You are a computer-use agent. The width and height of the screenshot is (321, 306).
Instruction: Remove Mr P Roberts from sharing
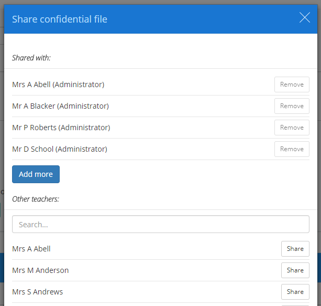(x=292, y=128)
